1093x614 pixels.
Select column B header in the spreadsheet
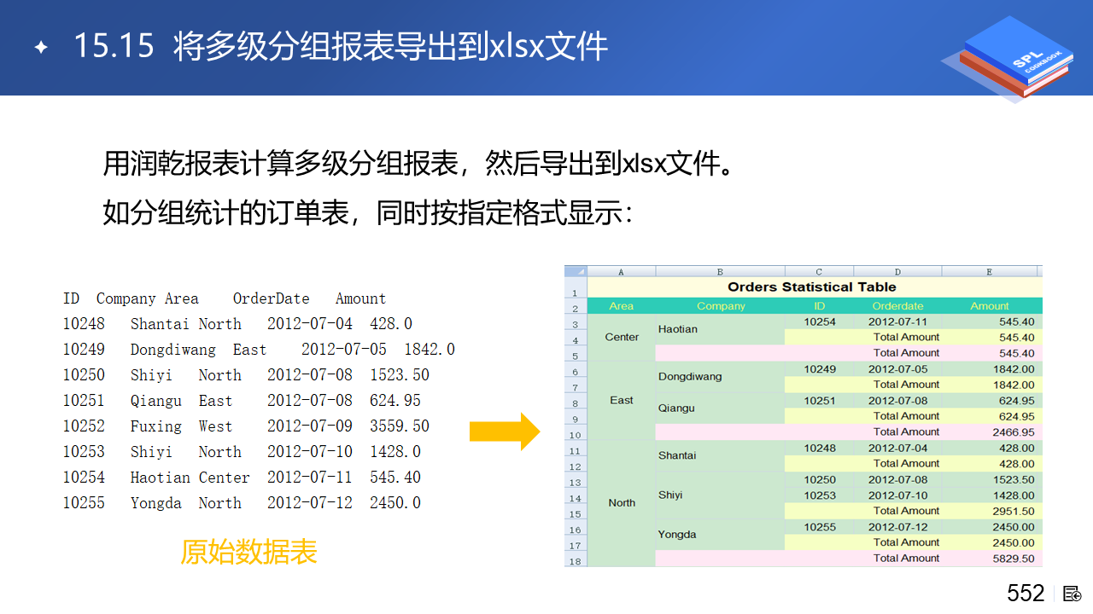click(720, 271)
